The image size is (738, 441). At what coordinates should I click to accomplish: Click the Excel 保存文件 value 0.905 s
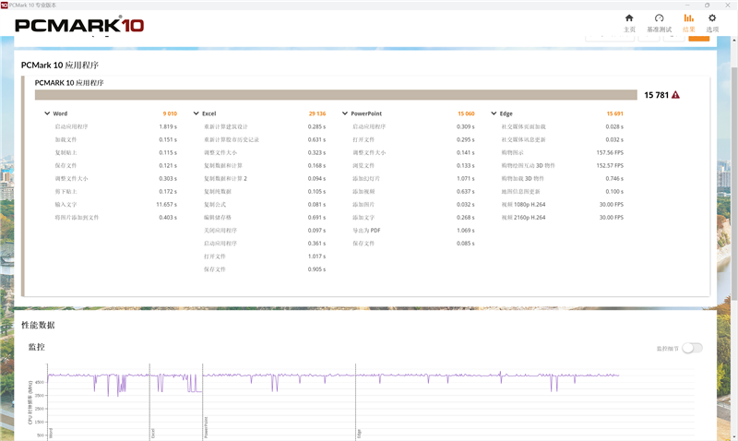316,269
